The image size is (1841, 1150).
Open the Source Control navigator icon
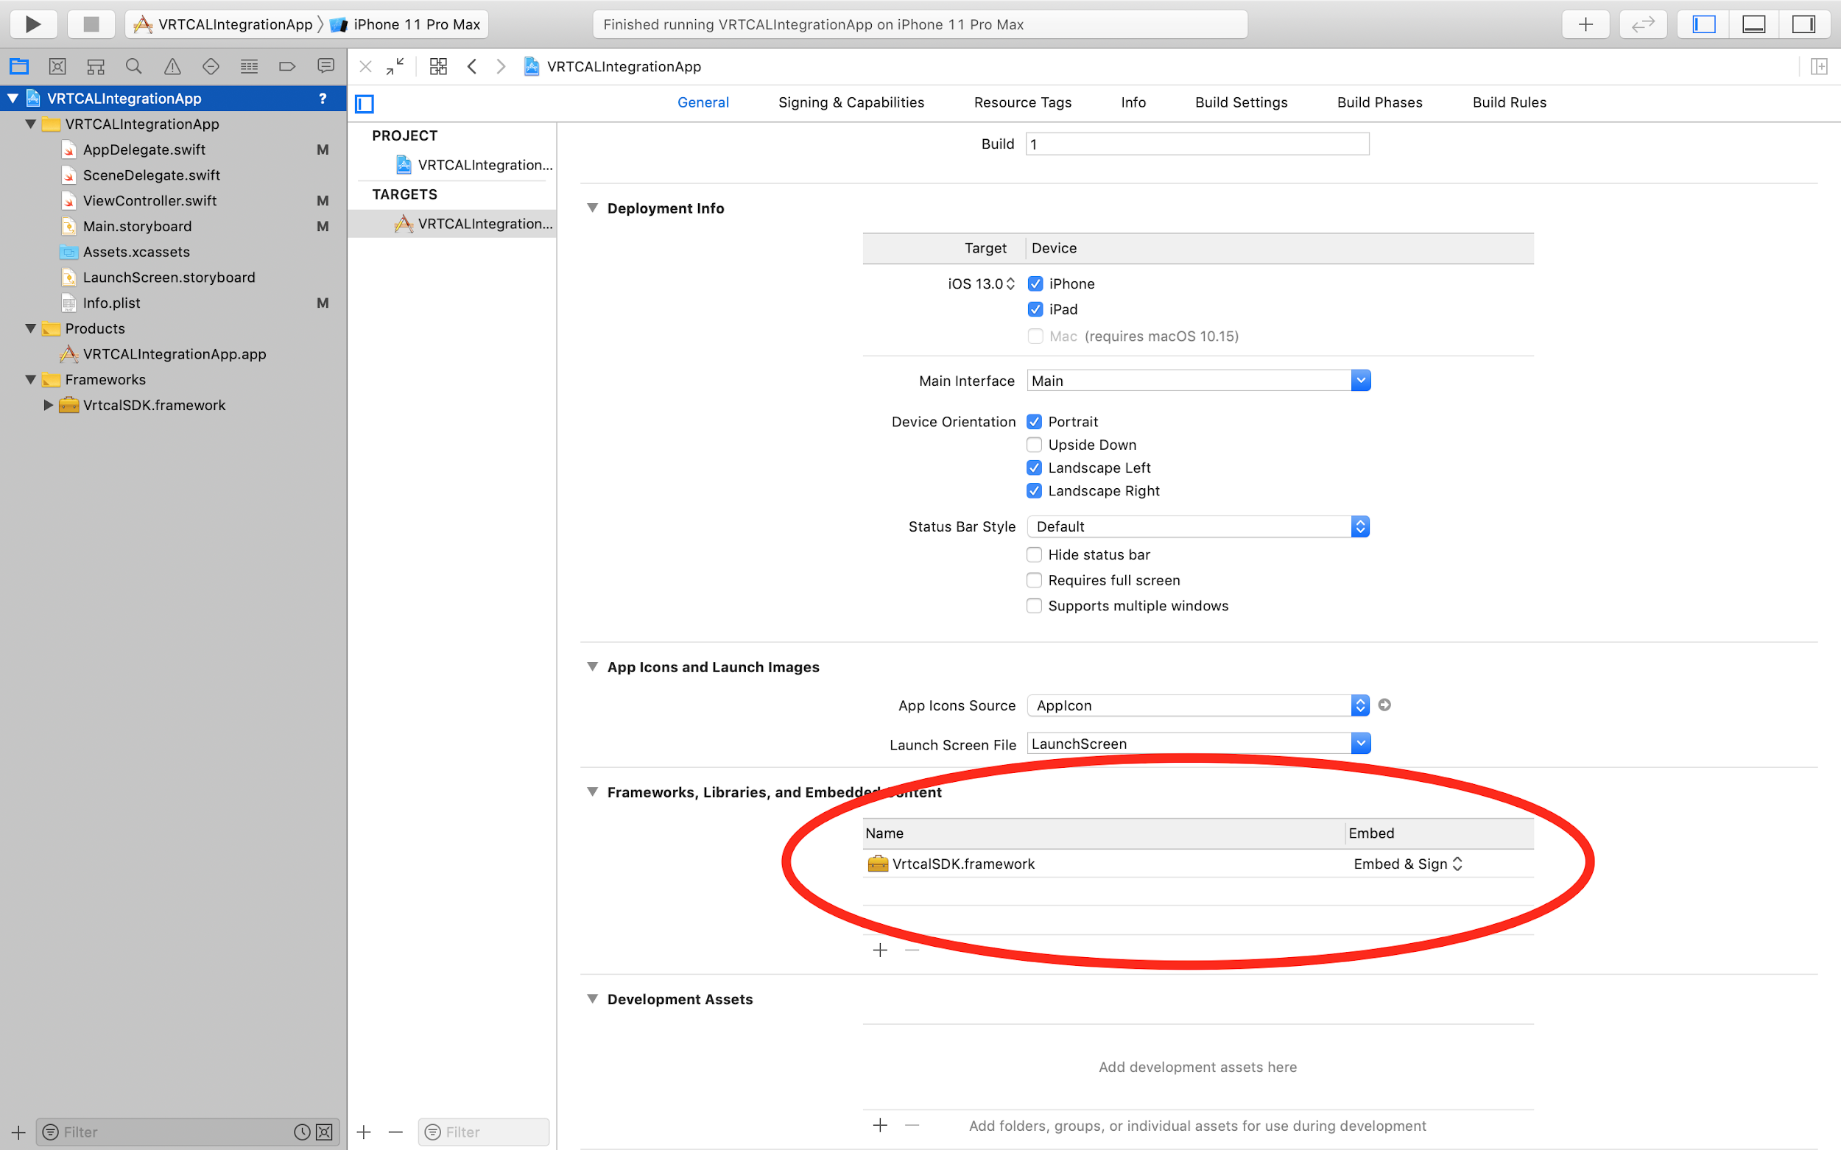click(x=57, y=67)
